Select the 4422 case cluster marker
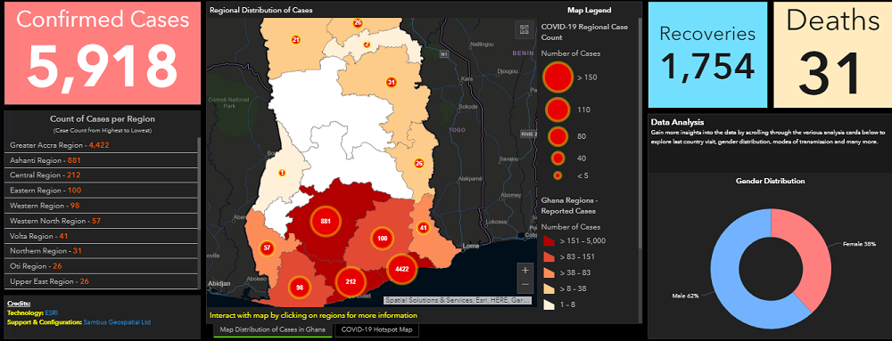 401,269
